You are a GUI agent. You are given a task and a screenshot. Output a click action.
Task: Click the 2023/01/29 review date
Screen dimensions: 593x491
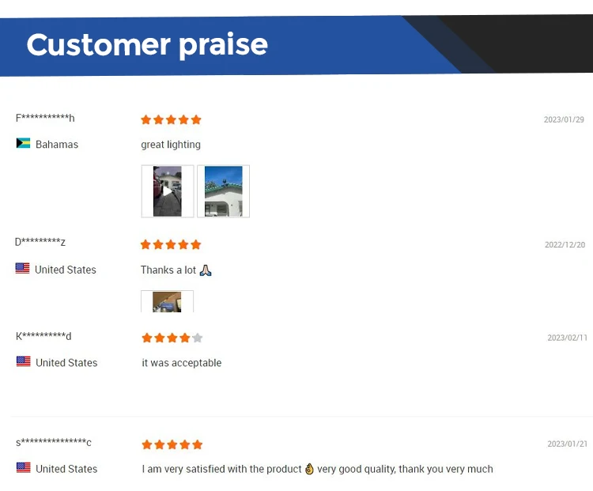[564, 120]
